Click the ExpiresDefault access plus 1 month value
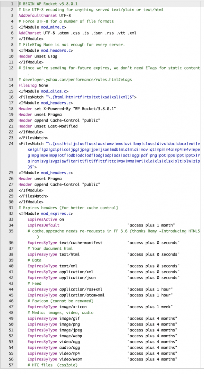 (x=151, y=225)
